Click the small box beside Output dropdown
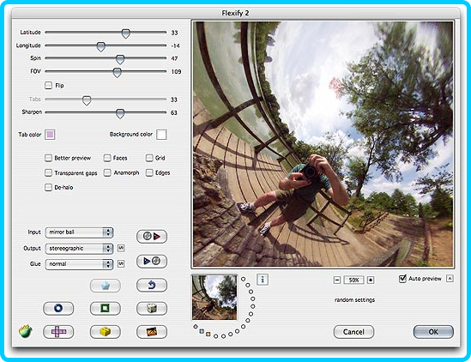This screenshot has width=471, height=362. (x=121, y=248)
